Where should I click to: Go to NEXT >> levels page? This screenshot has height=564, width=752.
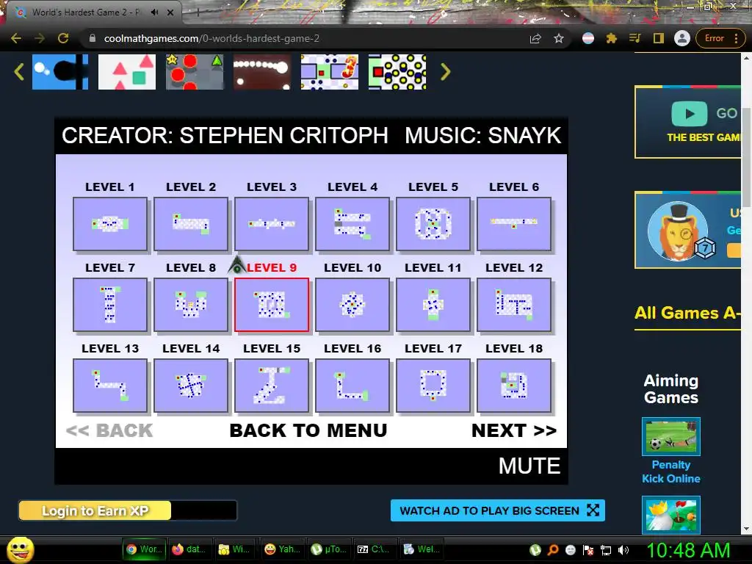tap(514, 430)
